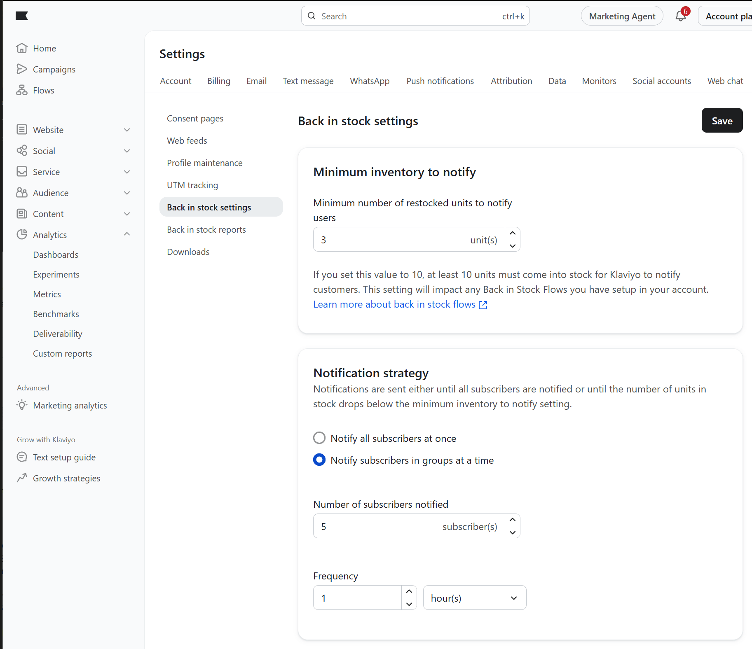Viewport: 752px width, 649px height.
Task: Open Benchmarks under Analytics
Action: coord(56,314)
